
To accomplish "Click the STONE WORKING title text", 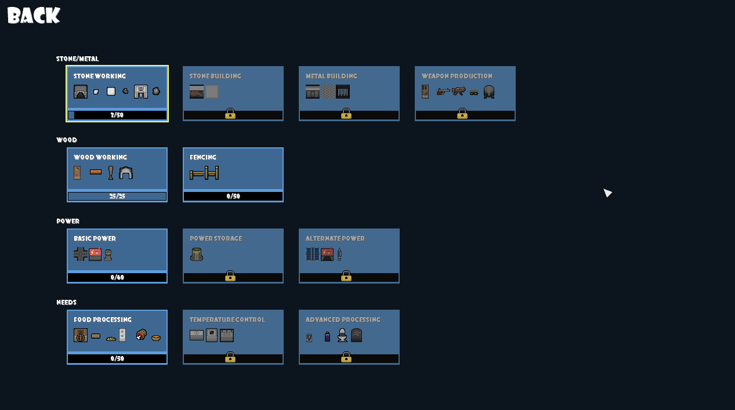I will click(100, 76).
